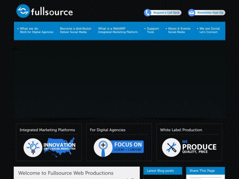Open the Request a Call Back link

pos(166,12)
